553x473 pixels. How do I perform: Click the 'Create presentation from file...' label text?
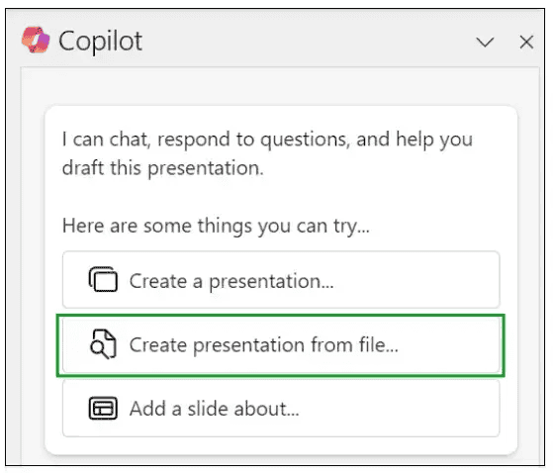pyautogui.click(x=264, y=345)
